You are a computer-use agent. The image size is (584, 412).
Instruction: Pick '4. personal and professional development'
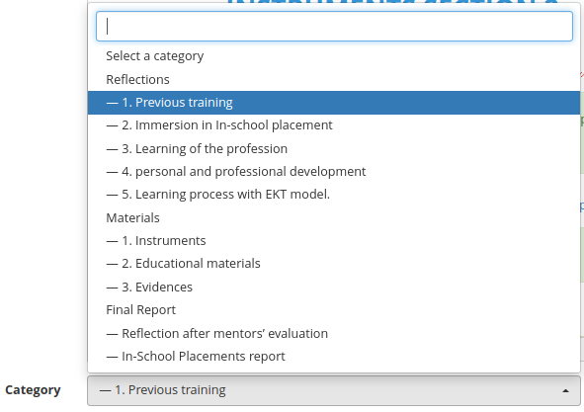334,172
